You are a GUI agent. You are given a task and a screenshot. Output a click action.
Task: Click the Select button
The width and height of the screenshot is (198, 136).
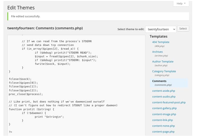(183, 29)
